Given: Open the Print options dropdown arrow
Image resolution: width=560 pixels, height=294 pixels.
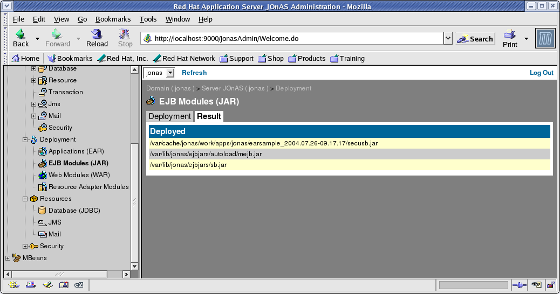Looking at the screenshot, I should point(526,38).
